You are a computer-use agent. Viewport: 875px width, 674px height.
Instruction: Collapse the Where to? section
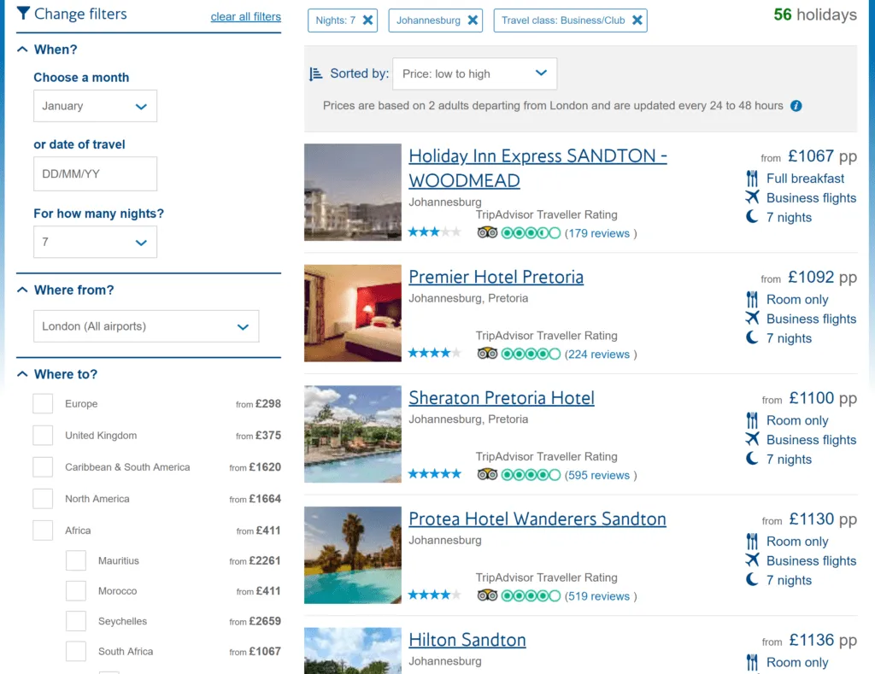(x=24, y=373)
